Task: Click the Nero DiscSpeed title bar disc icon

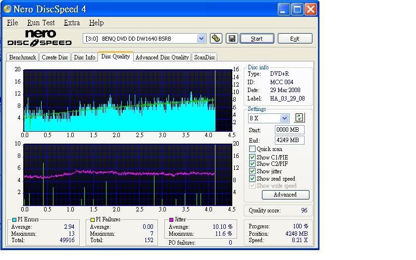Action: (x=7, y=9)
